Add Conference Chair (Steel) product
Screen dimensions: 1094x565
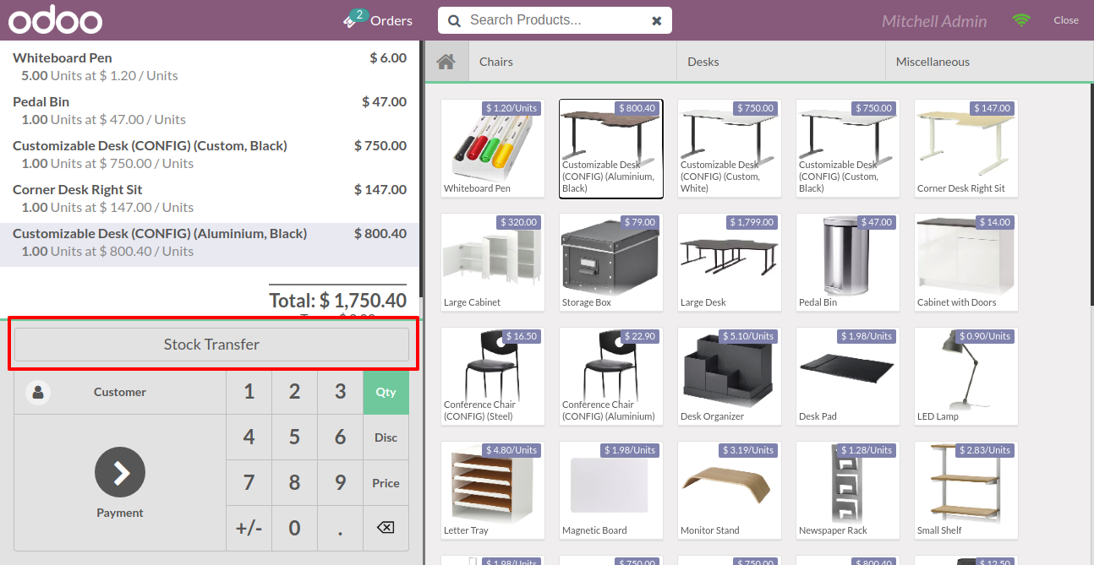(493, 377)
